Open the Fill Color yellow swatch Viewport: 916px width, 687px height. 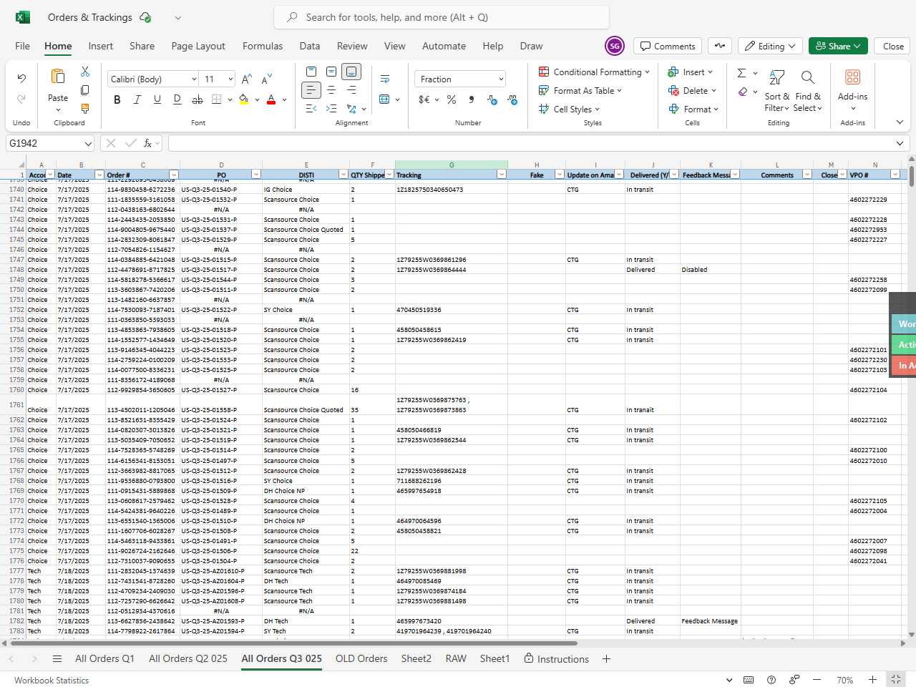(x=244, y=99)
